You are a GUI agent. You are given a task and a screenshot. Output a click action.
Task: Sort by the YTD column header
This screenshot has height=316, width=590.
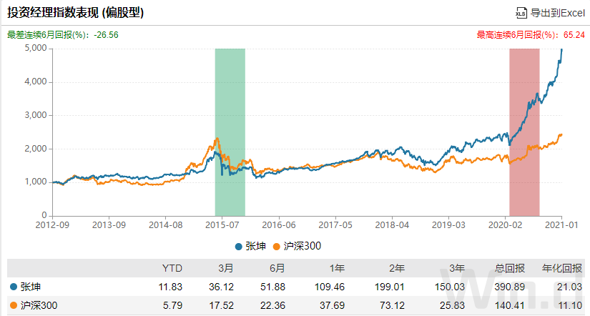pos(172,268)
